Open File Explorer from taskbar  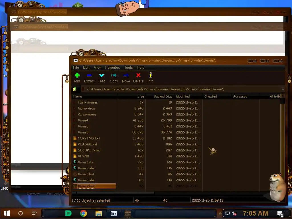coord(98,213)
